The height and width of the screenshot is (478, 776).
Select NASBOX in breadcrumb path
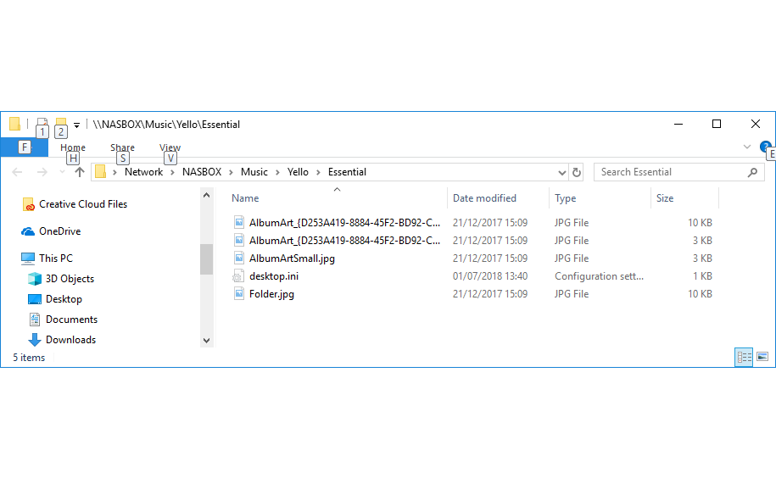[202, 172]
